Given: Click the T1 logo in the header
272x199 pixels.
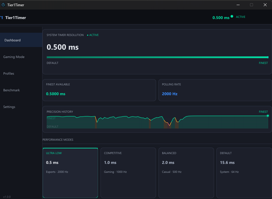Looking at the screenshot, I should 1,18.
